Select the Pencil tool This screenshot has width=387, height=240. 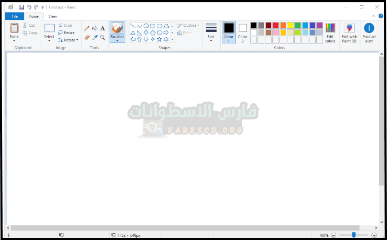coord(87,28)
